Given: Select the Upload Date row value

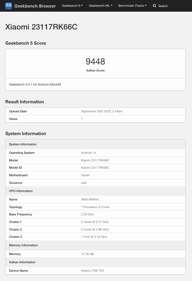Looking at the screenshot, I should pos(102,111).
